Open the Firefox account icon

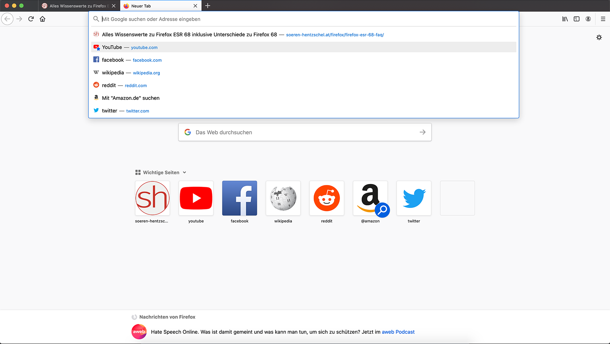(588, 19)
